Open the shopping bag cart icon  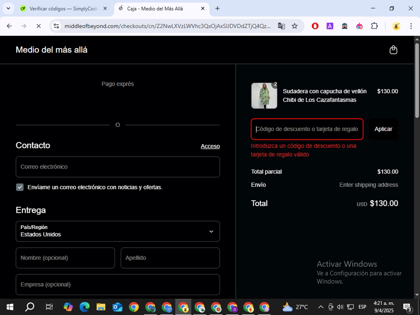[x=393, y=50]
